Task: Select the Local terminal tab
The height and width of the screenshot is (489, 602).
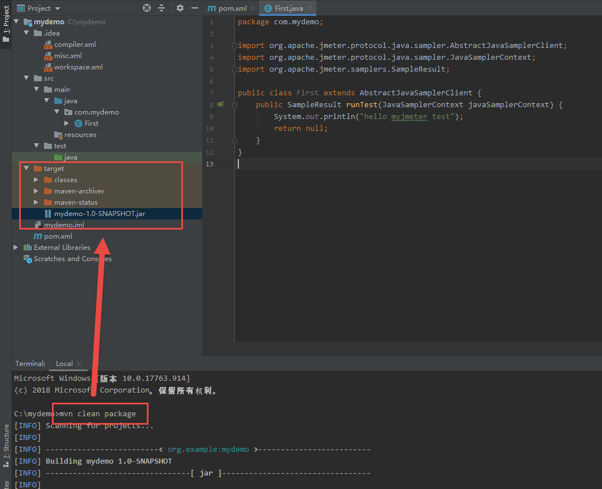Action: 64,364
